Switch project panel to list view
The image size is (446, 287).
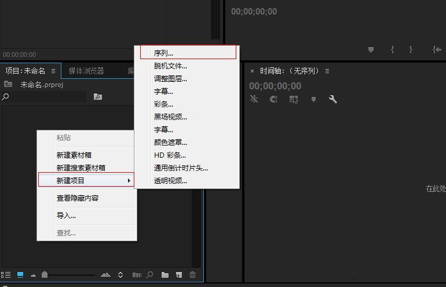tap(6, 275)
